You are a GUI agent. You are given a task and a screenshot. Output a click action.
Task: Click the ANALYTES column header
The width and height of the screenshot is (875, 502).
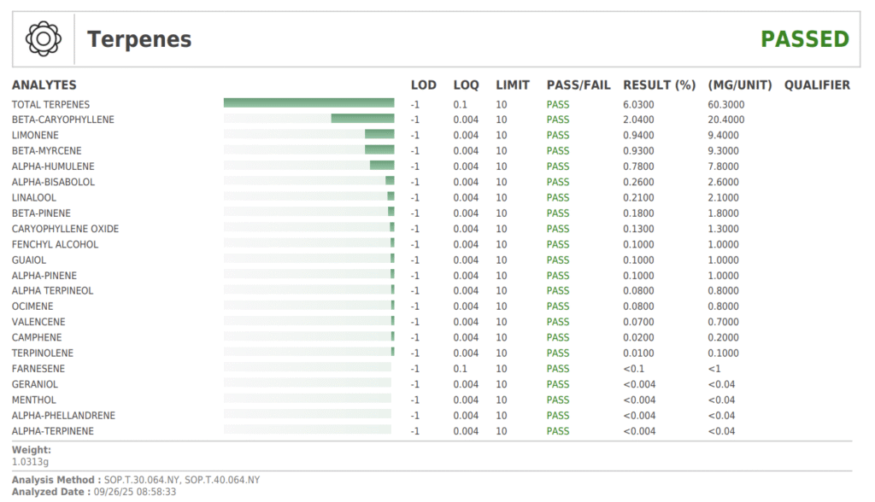[x=44, y=85]
